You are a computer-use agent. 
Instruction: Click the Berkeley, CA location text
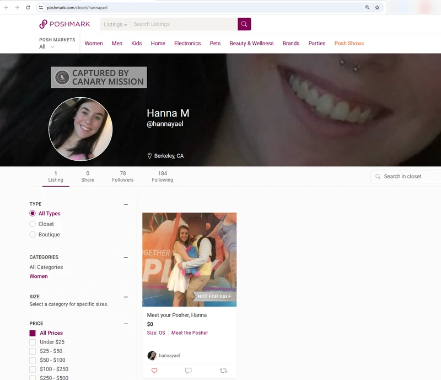[169, 156]
